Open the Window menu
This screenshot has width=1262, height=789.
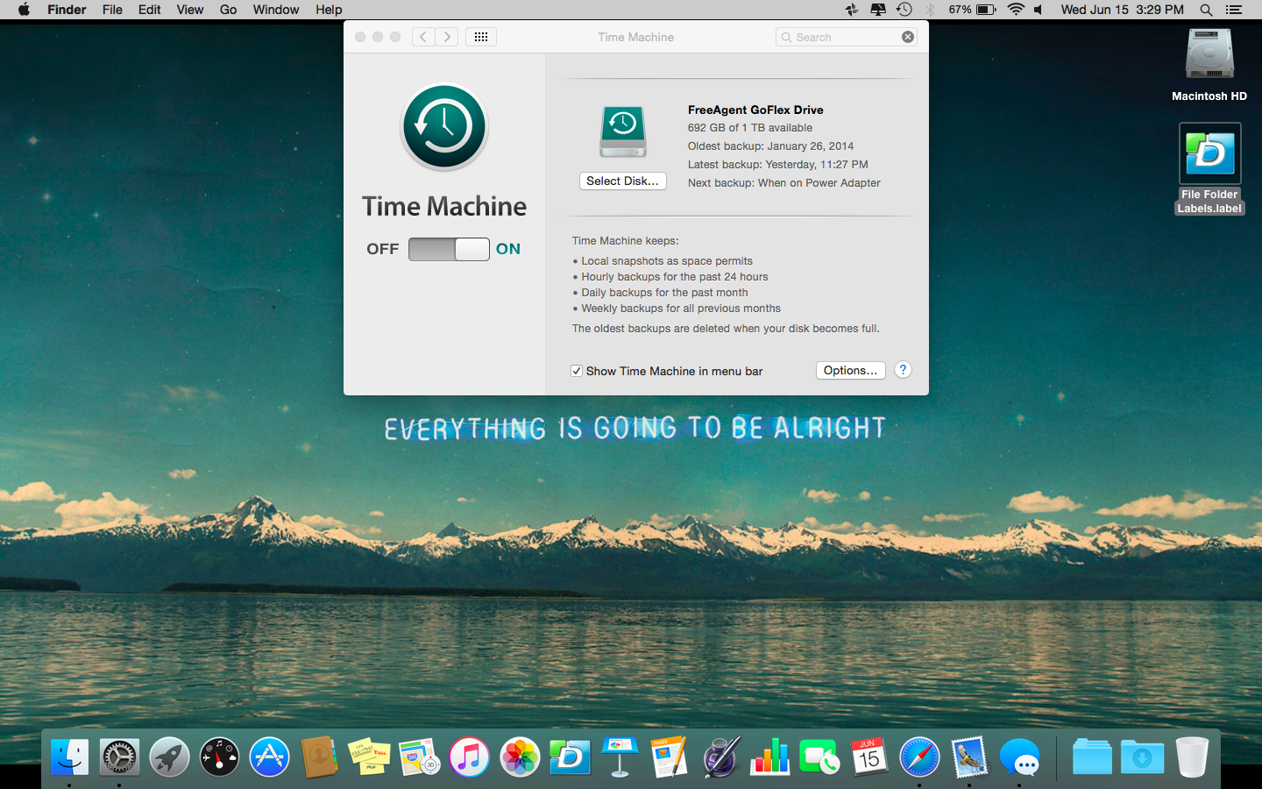pos(276,10)
